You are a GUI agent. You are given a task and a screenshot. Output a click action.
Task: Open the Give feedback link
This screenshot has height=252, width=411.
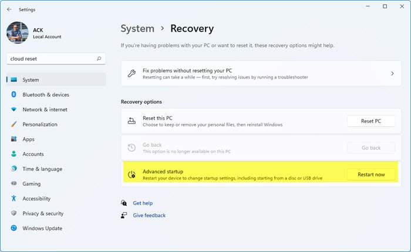click(149, 215)
